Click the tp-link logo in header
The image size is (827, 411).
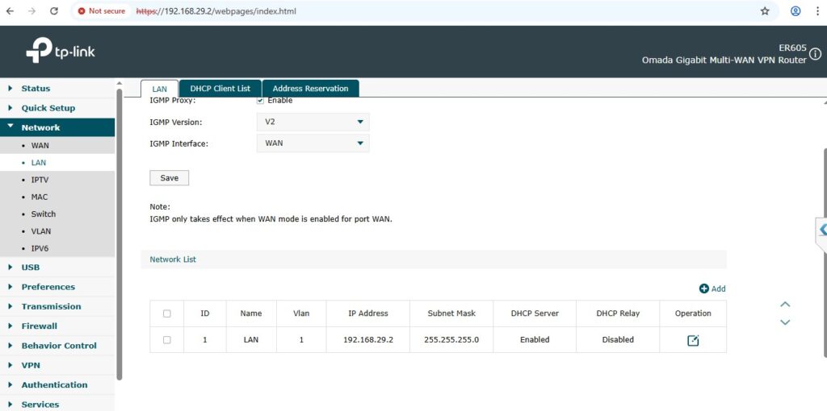tap(61, 52)
